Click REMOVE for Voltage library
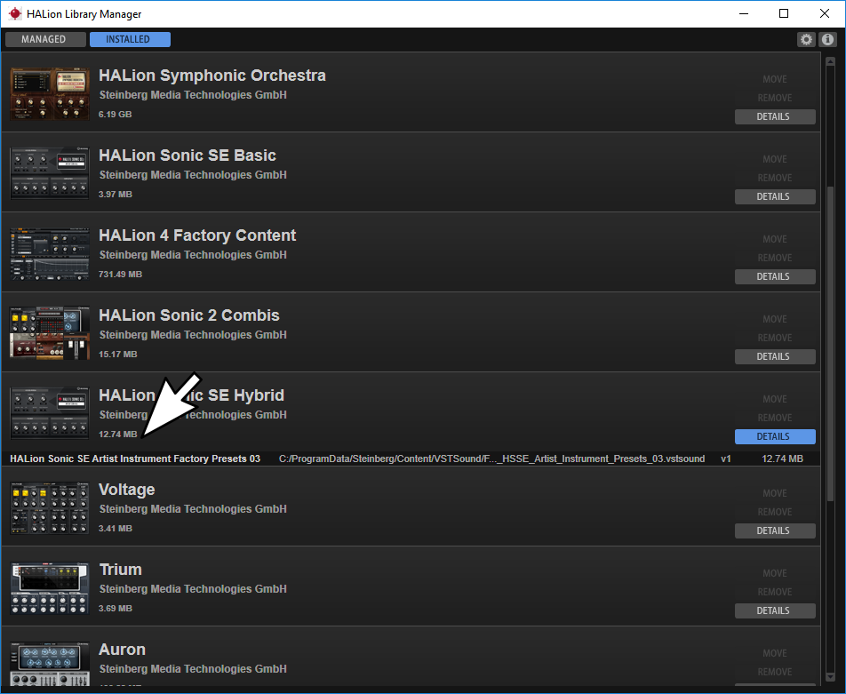The width and height of the screenshot is (846, 694). point(775,512)
